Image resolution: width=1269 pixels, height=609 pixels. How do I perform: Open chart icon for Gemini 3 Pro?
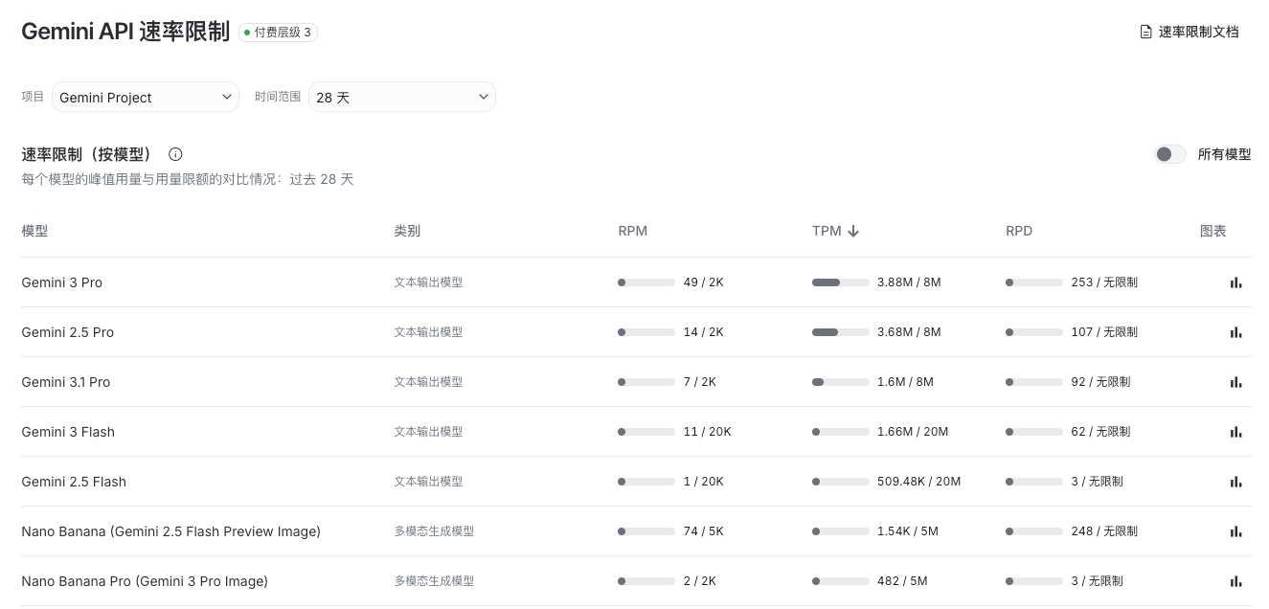(1235, 282)
